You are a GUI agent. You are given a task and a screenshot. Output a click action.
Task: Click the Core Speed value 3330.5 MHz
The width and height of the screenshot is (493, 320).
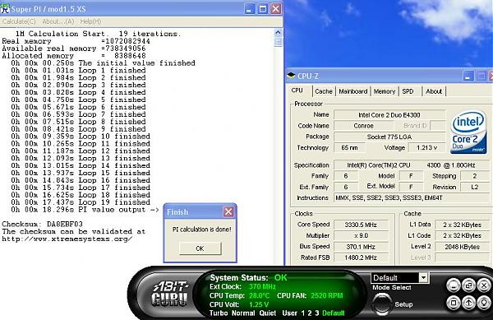(x=361, y=225)
